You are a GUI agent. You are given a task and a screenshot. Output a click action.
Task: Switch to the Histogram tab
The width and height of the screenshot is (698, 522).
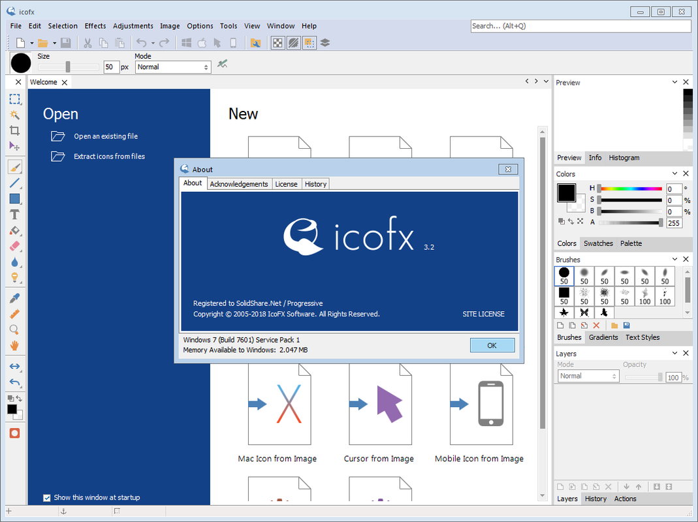624,157
